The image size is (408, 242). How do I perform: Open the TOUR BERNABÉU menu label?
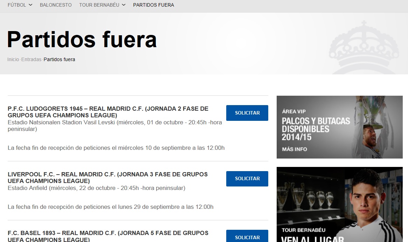click(99, 5)
